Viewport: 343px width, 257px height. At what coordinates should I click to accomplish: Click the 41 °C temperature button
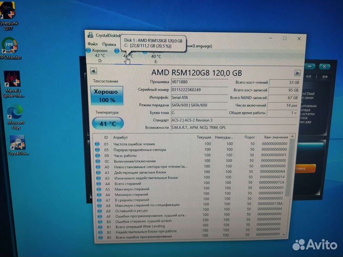point(108,123)
